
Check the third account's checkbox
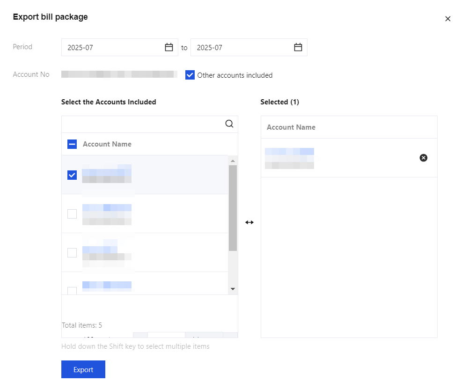click(x=72, y=253)
